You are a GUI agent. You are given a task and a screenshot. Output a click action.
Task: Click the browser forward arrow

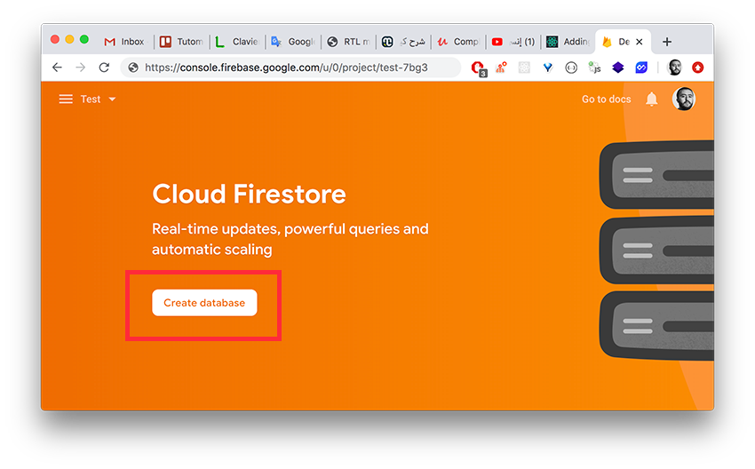pyautogui.click(x=81, y=68)
